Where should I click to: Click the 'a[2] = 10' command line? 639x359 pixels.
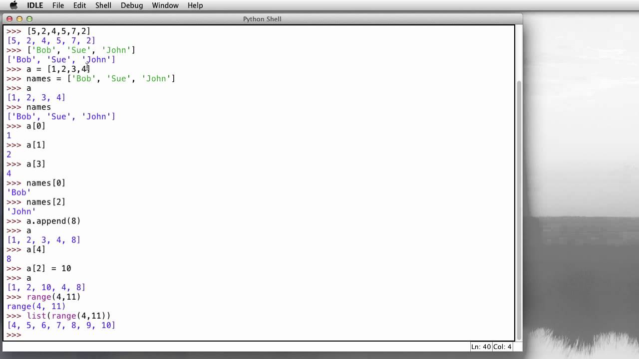tap(39, 268)
